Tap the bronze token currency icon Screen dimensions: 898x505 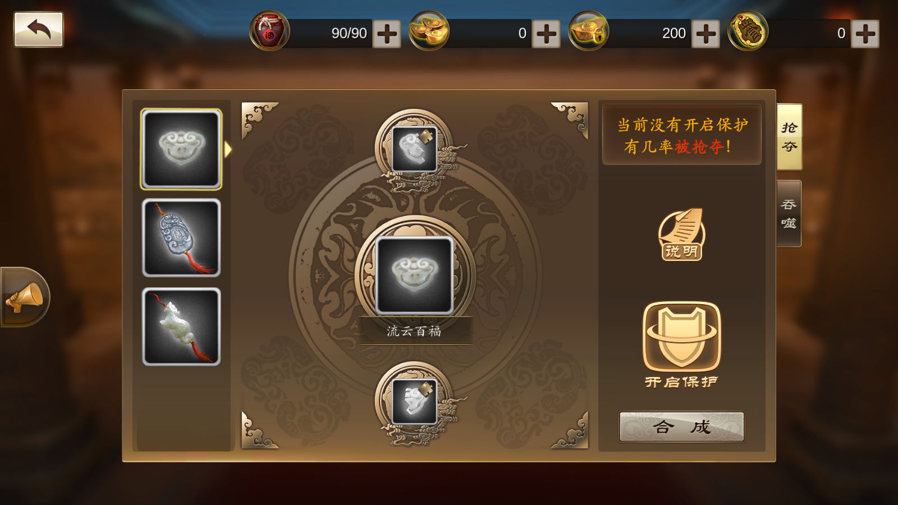748,31
